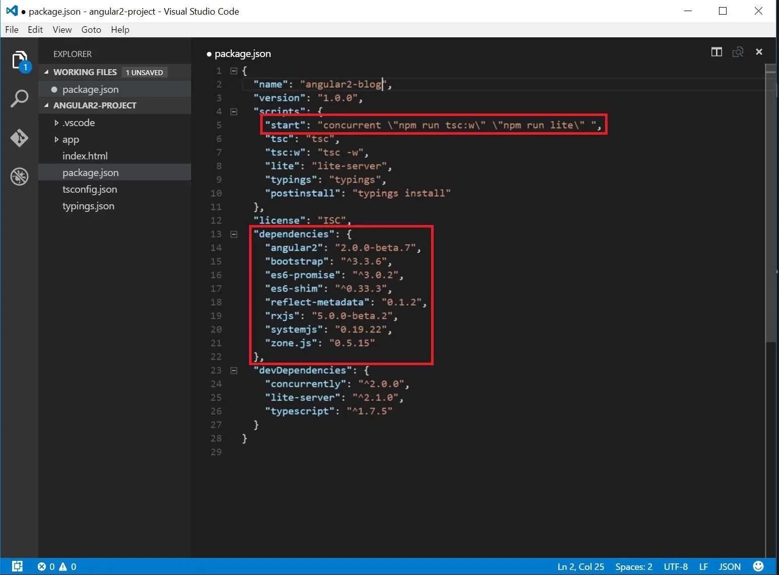Change the JSON language mode

pyautogui.click(x=730, y=566)
